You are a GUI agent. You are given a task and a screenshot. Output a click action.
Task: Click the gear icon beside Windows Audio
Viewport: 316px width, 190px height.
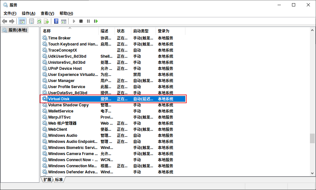(x=45, y=135)
